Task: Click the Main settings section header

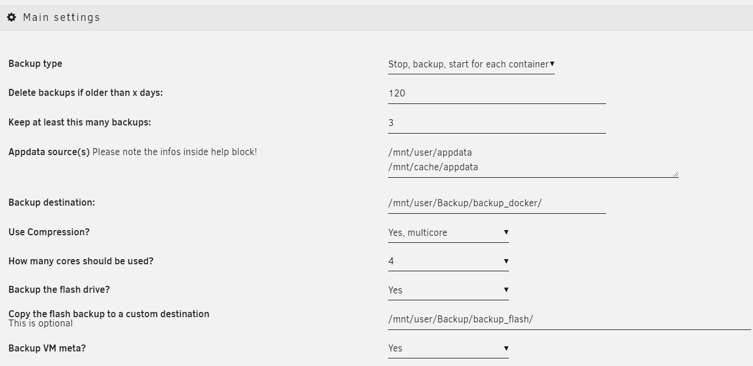Action: point(376,17)
